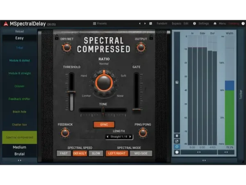Toggle the meters power icon
Screen dimensions: 246x185
177,147
